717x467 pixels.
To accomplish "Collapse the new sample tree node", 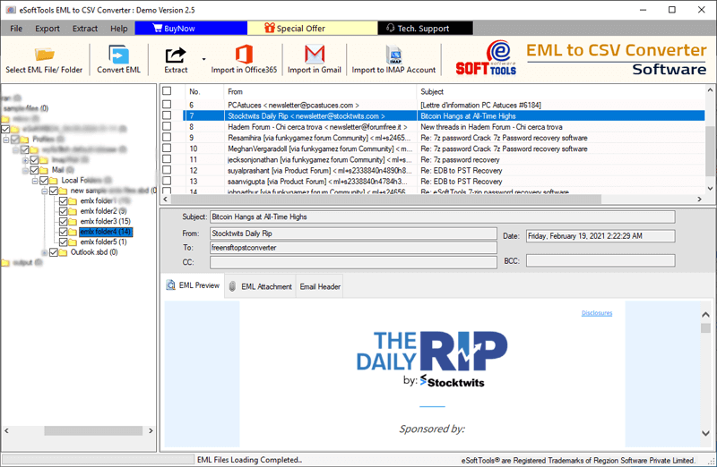I will pos(44,191).
